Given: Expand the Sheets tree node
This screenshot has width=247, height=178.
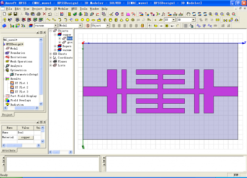Looking at the screenshot, I should coord(51,54).
